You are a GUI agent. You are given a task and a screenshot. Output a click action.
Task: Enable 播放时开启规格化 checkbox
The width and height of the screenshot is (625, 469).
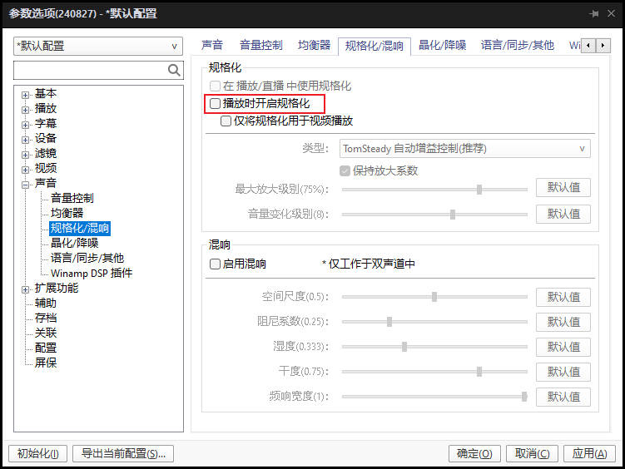coord(215,103)
